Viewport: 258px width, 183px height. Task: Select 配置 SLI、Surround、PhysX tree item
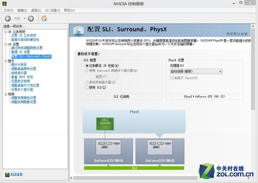(x=31, y=56)
